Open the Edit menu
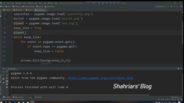This screenshot has height=103, width=184. click(x=8, y=3)
